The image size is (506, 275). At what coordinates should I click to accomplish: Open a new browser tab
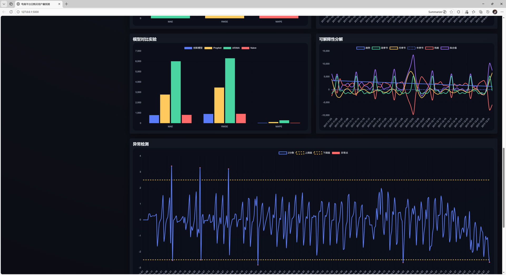click(x=66, y=4)
